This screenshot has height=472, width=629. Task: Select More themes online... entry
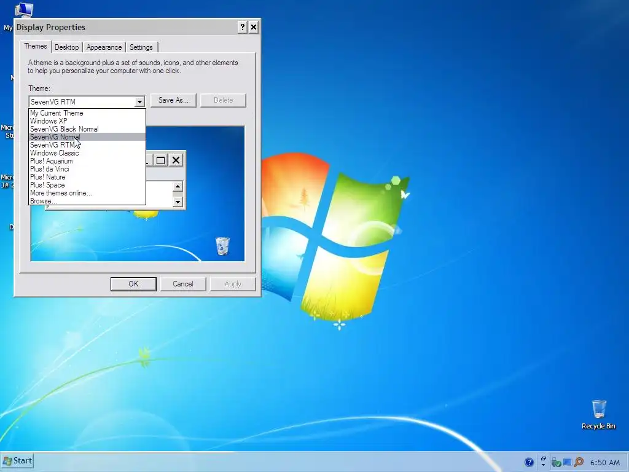click(87, 193)
